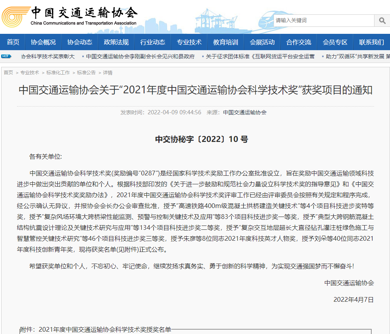390x334 pixels.
Task: Click the salutation 各有关单位:
Action: coord(45,157)
